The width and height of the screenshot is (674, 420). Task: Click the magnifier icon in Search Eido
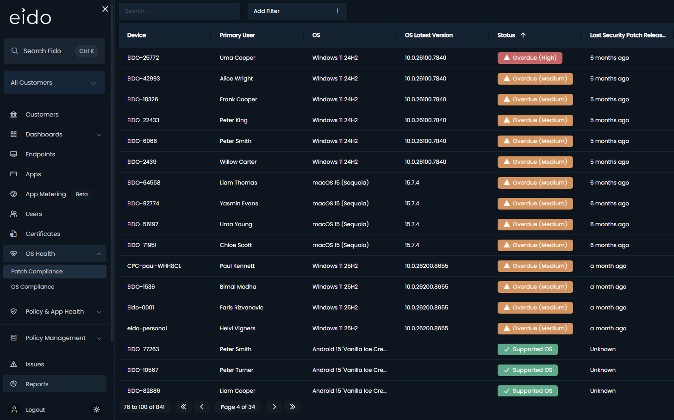[x=15, y=51]
